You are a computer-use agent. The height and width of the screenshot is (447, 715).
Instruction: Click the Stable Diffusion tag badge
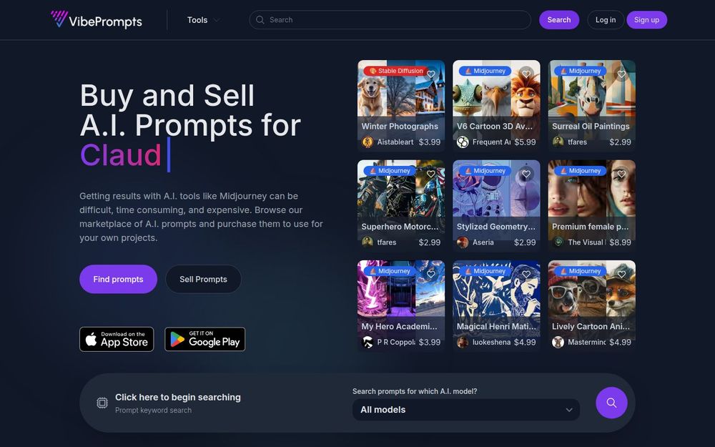pos(396,71)
